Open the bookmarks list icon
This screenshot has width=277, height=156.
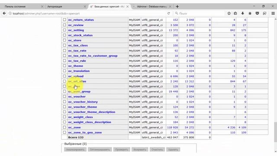point(235,13)
